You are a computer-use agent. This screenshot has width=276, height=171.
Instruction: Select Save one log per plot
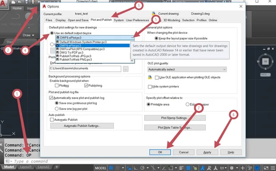pyautogui.click(x=57, y=109)
